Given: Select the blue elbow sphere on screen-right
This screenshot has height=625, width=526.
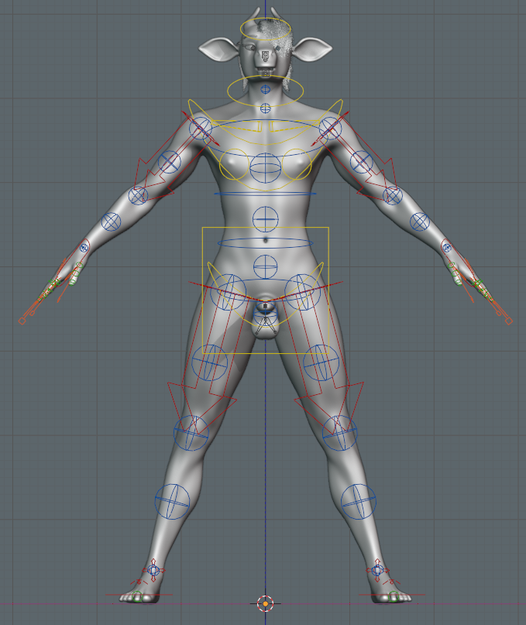Looking at the screenshot, I should tap(393, 195).
